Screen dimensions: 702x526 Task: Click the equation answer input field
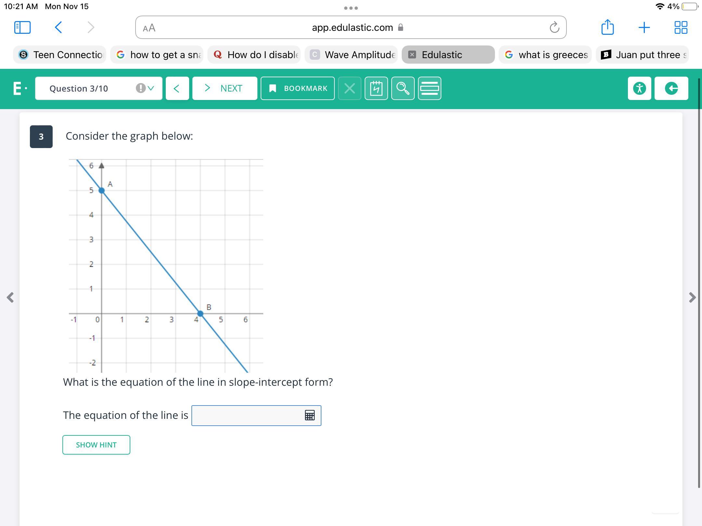coord(247,415)
